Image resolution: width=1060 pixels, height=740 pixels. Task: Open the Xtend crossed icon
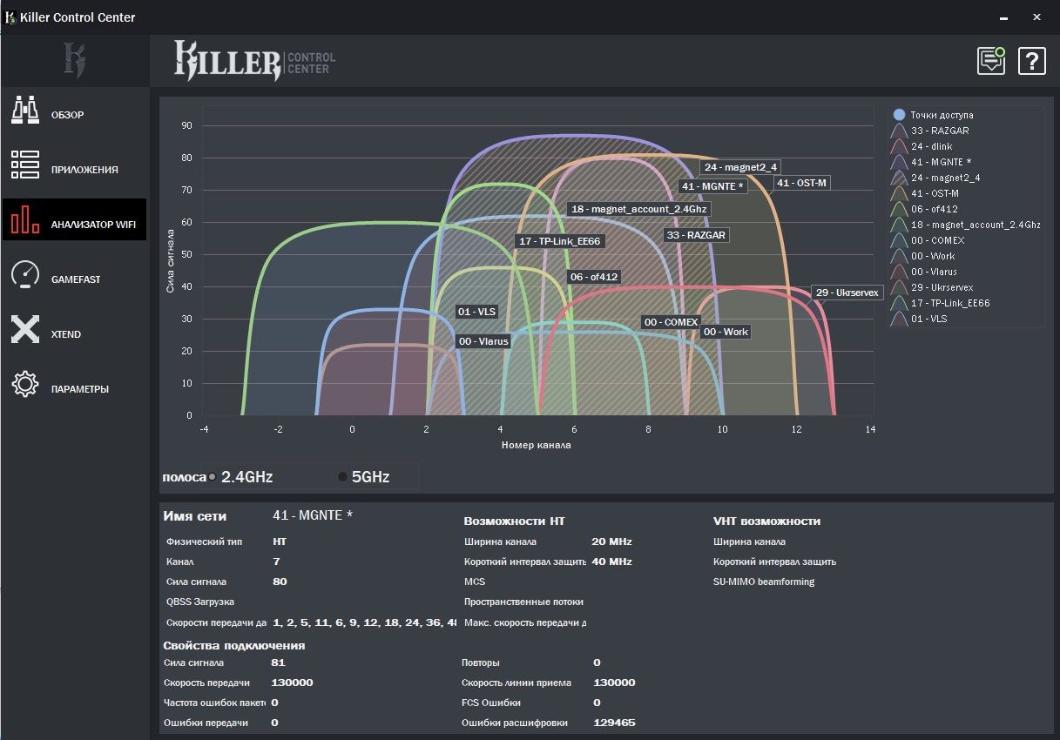(x=25, y=330)
